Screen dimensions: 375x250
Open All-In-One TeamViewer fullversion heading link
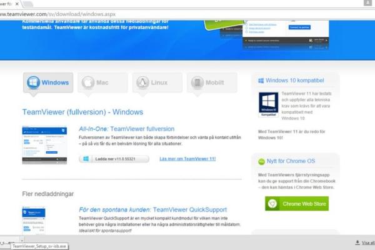[126, 129]
